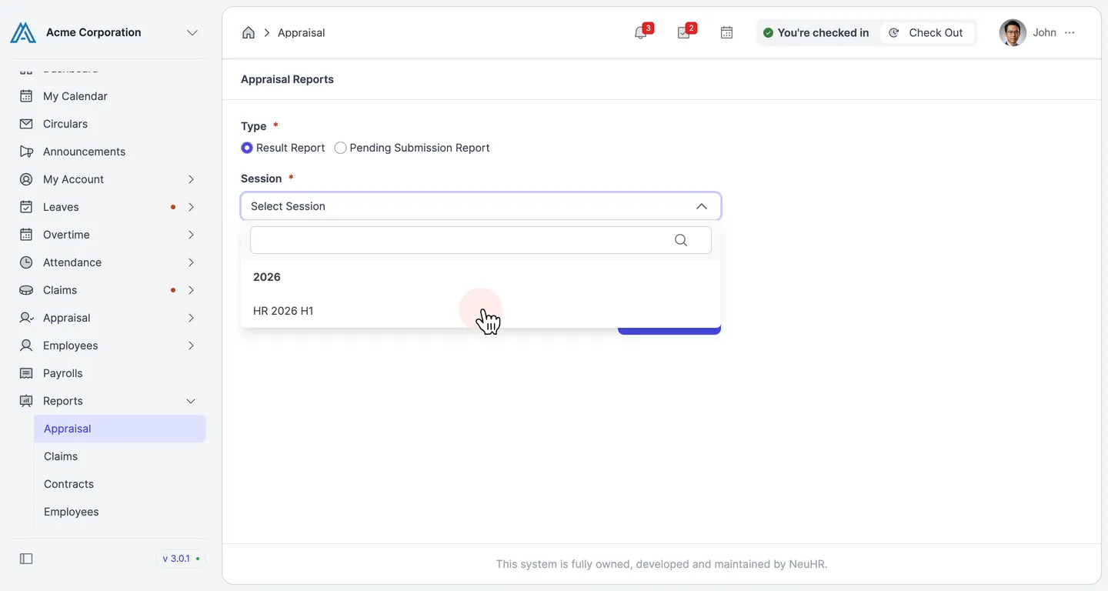Open Appraisal under Reports
Viewport: 1108px width, 591px height.
click(120, 429)
